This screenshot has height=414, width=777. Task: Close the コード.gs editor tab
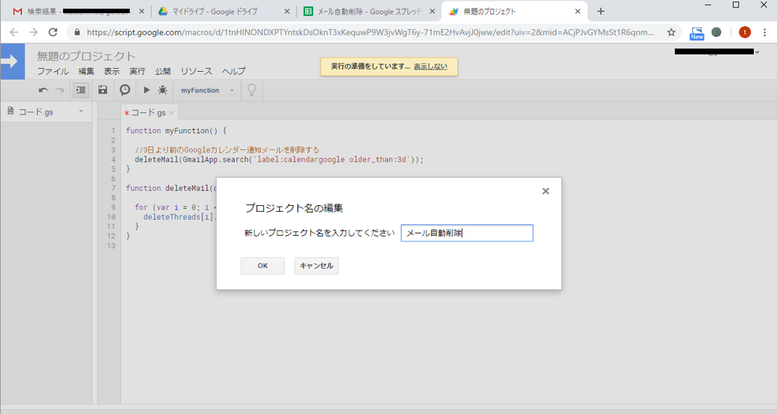tap(172, 113)
